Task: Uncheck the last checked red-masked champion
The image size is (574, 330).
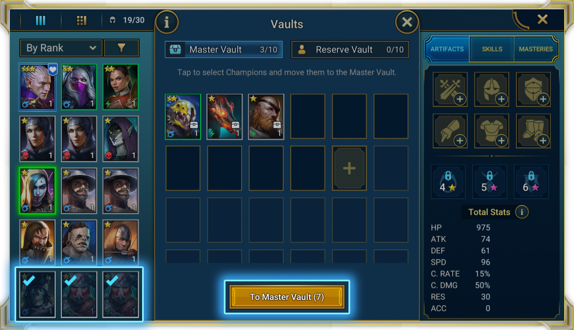Action: tap(121, 294)
